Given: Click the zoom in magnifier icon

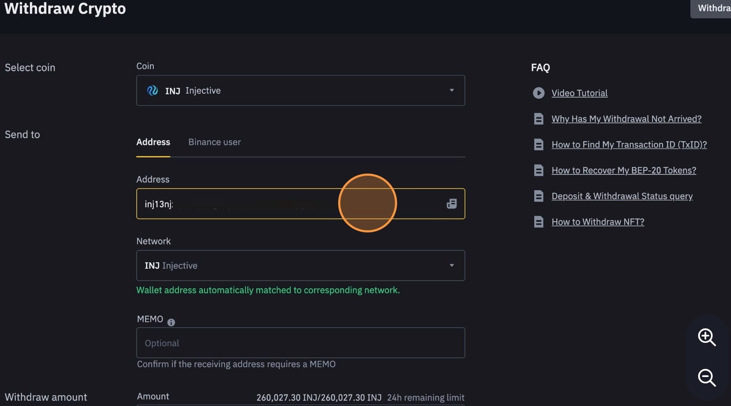Looking at the screenshot, I should point(706,337).
